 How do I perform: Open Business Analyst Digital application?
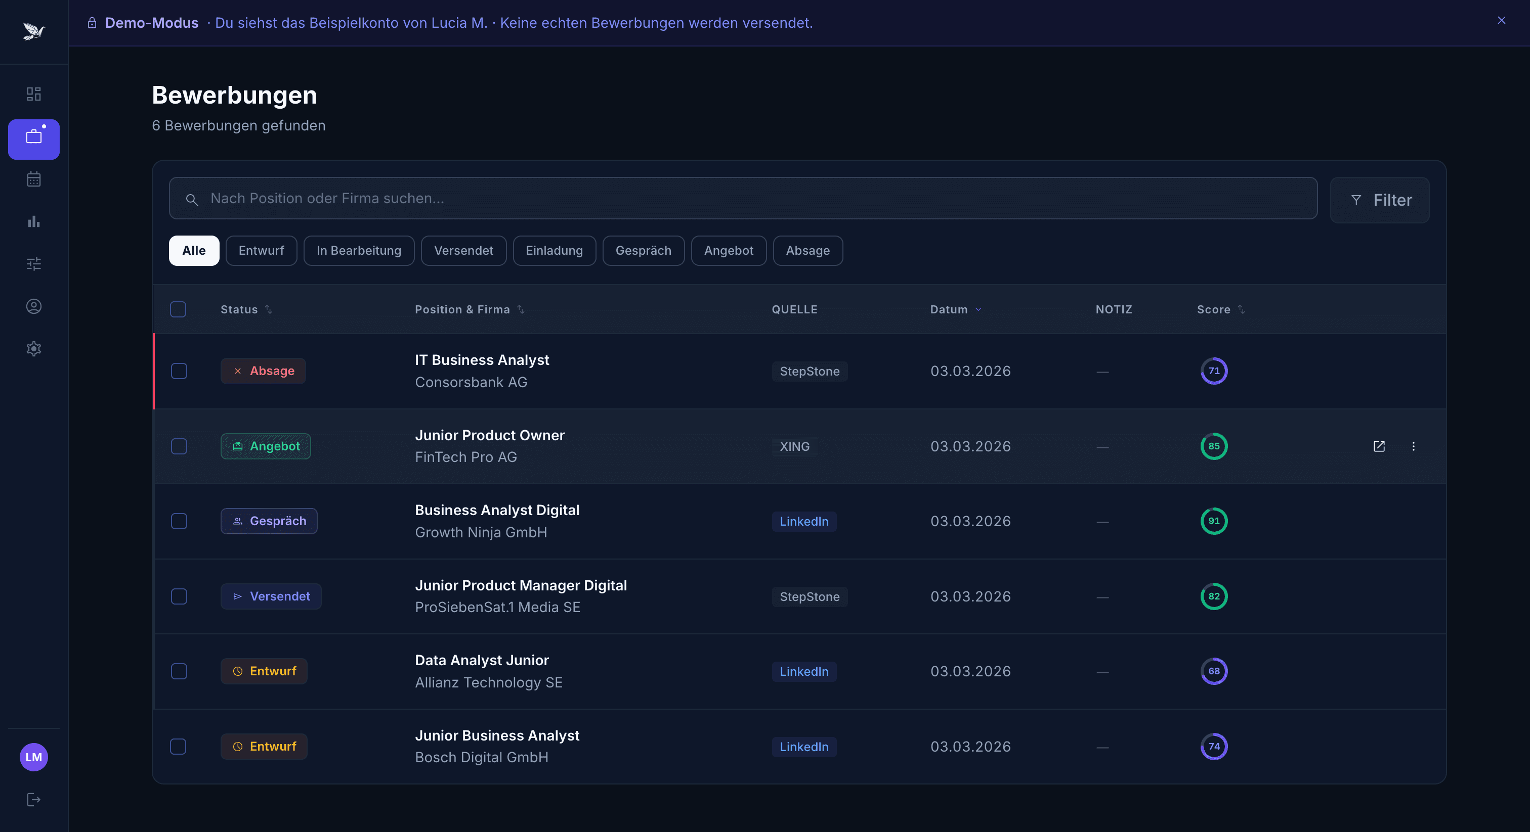[x=496, y=511]
